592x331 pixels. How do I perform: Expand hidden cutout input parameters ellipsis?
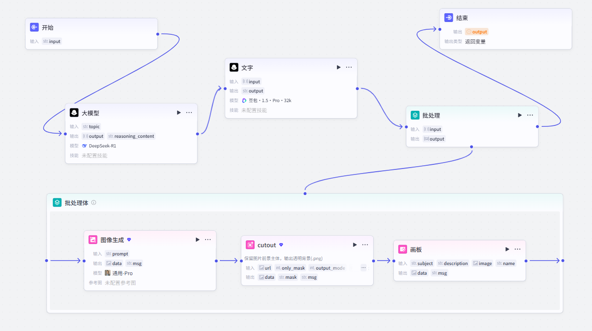click(364, 268)
